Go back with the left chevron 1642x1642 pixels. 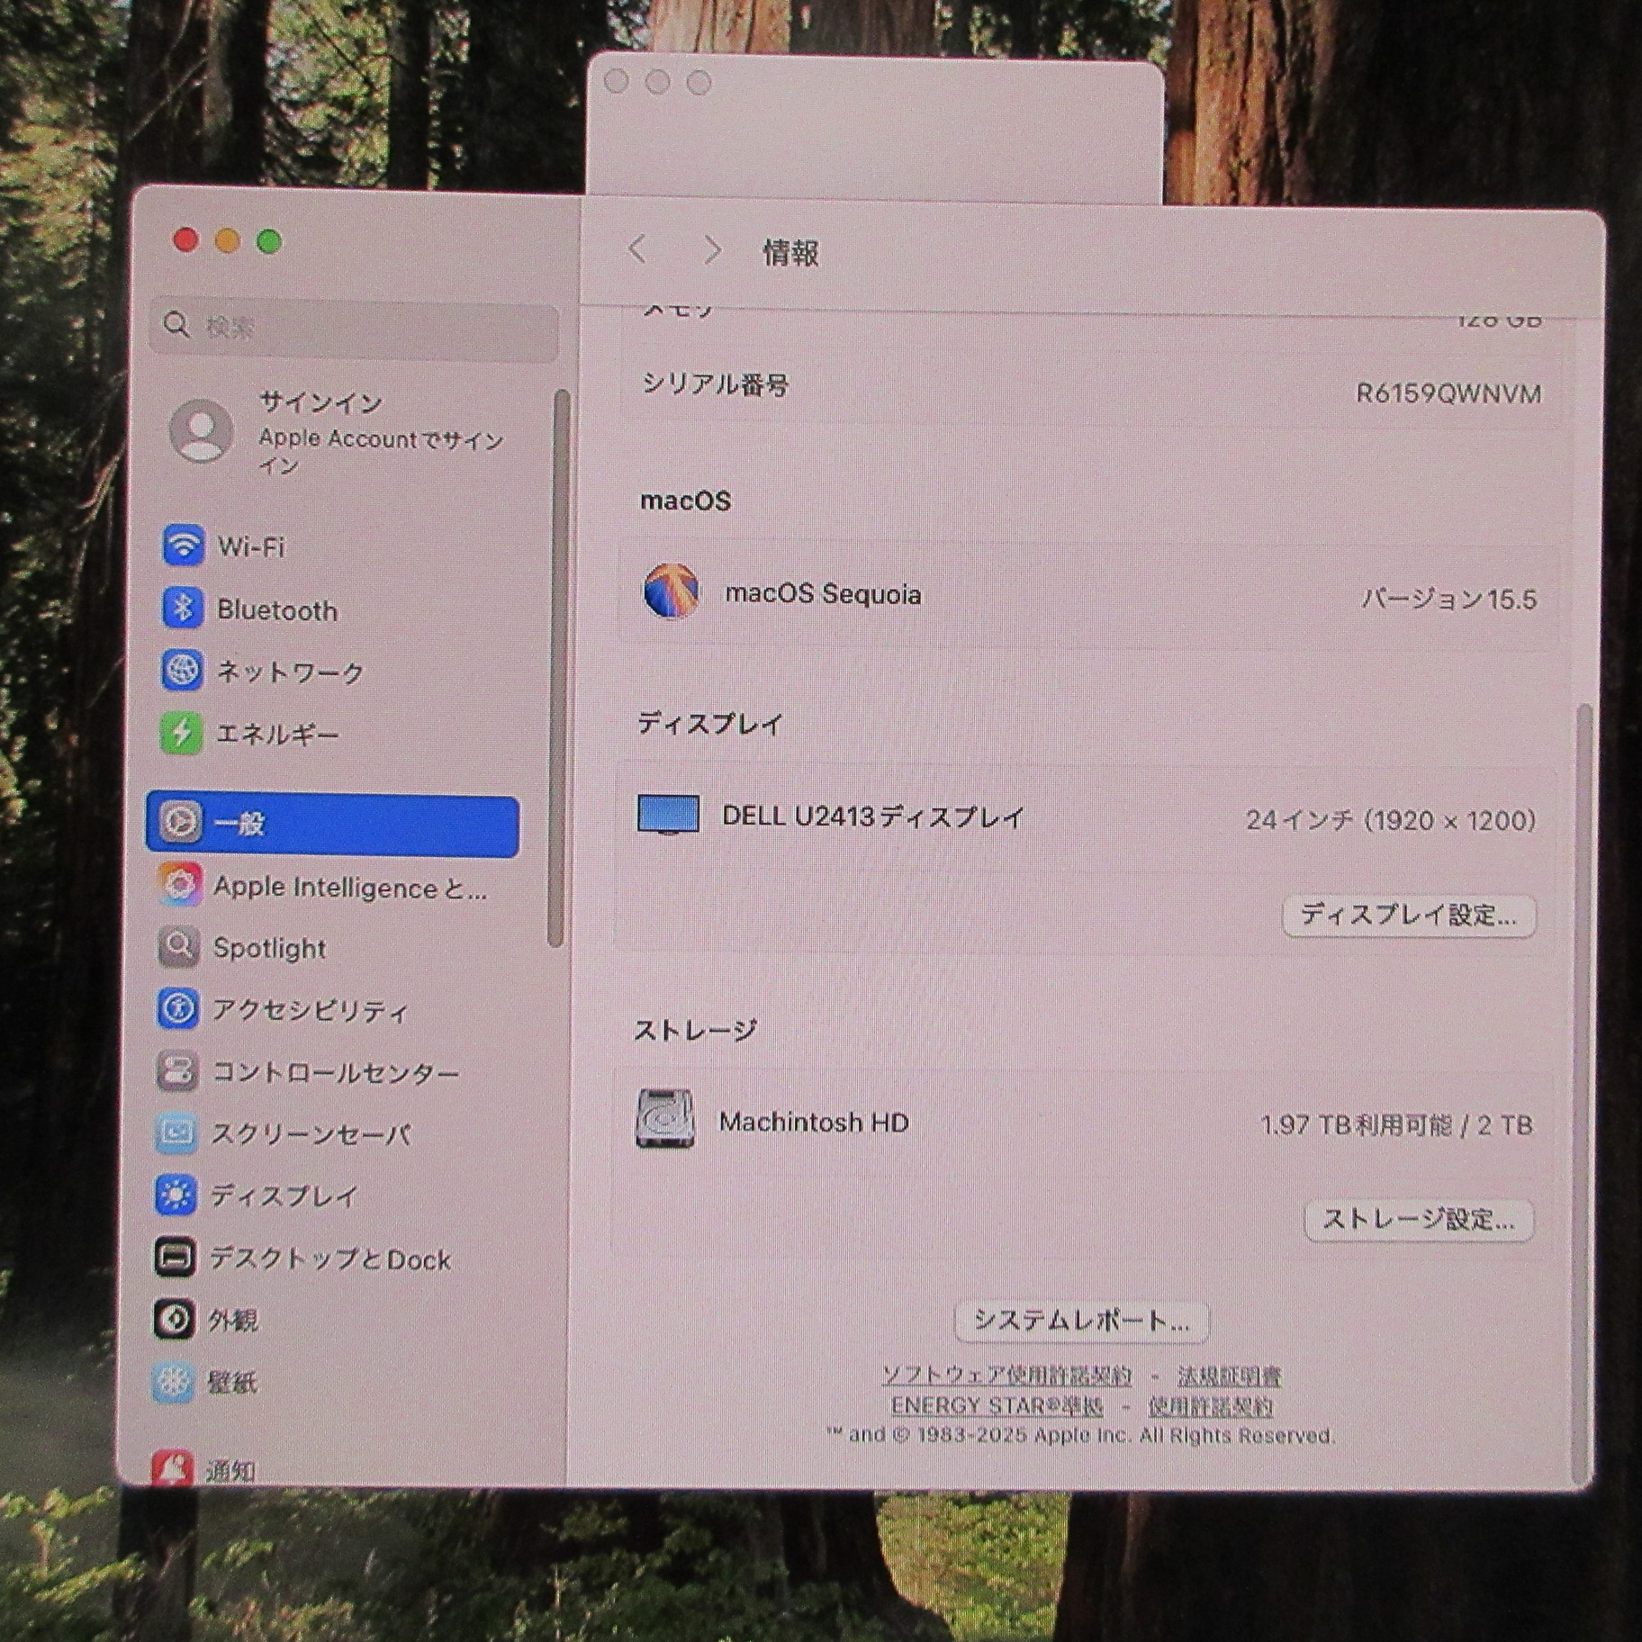636,249
